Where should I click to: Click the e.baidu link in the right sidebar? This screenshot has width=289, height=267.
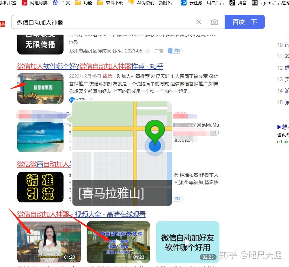tap(283, 142)
